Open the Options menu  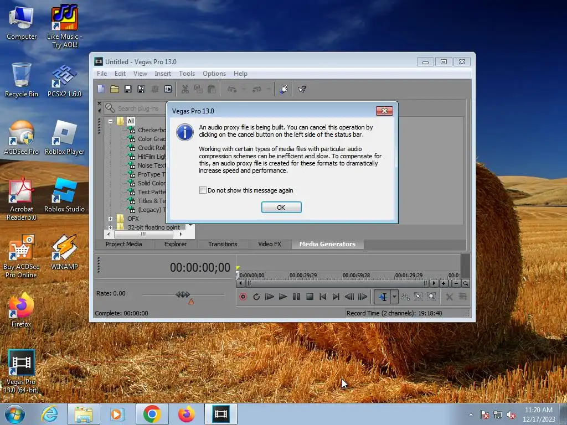pyautogui.click(x=214, y=74)
